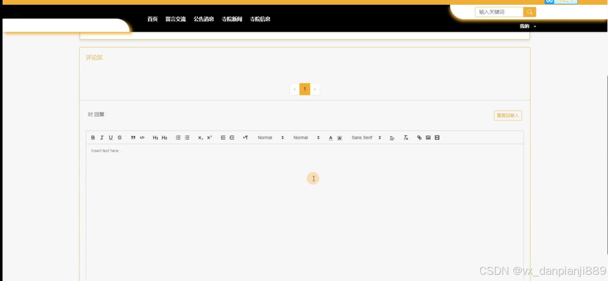Image resolution: width=608 pixels, height=281 pixels.
Task: Insert a hyperlink
Action: [419, 138]
